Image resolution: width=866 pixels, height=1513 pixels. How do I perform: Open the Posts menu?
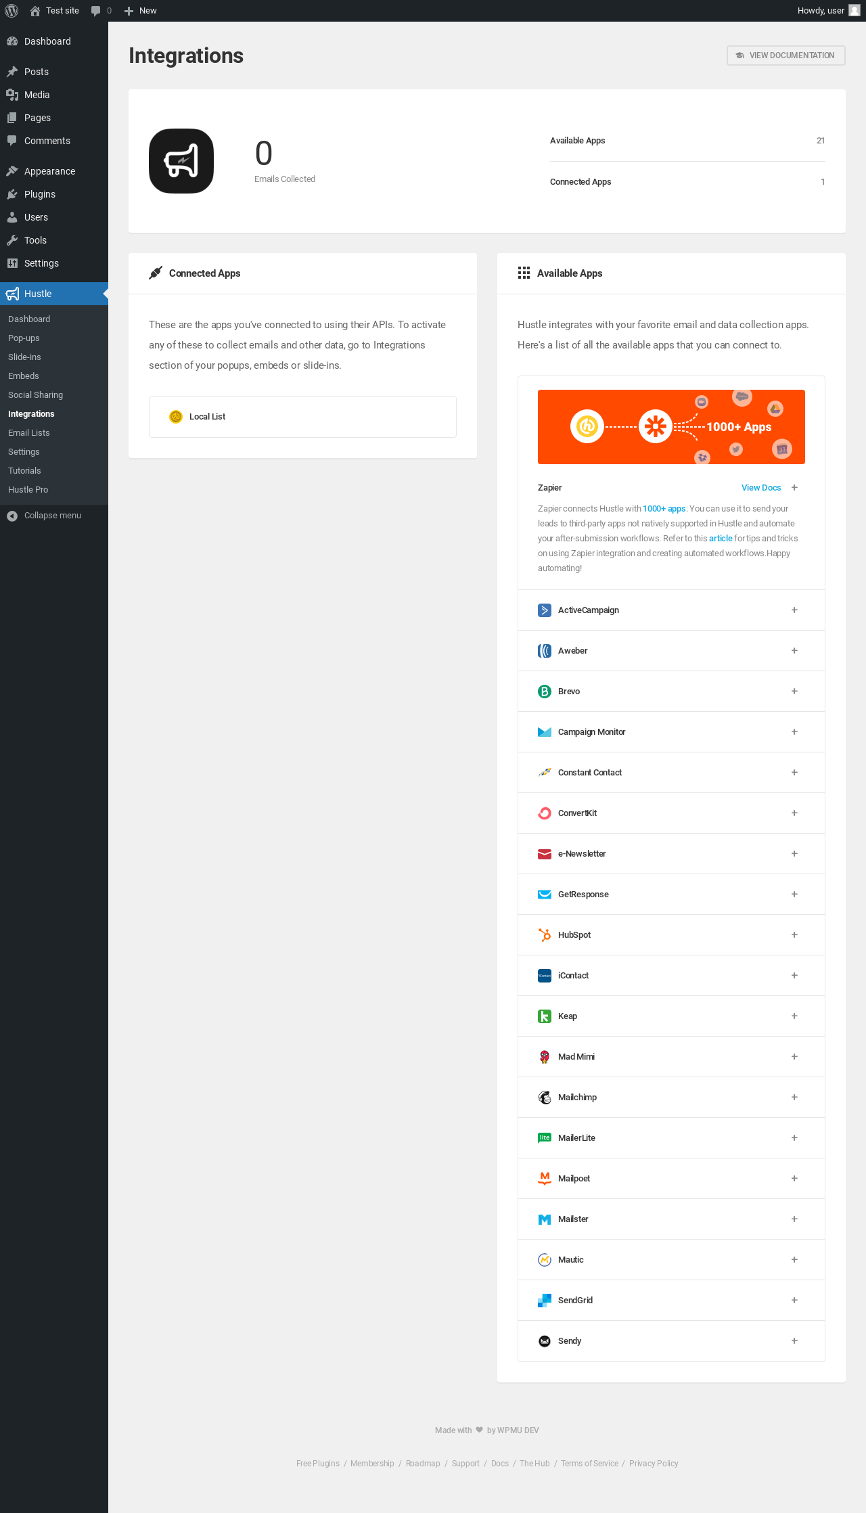point(54,72)
